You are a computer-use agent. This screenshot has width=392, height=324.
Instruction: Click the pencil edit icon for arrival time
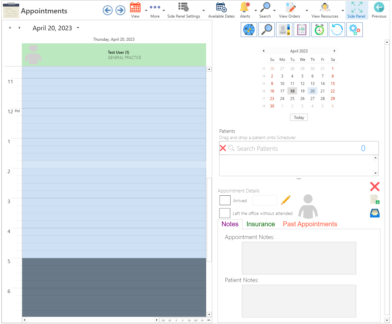285,200
